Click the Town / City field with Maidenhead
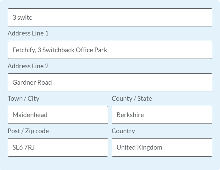 pos(58,115)
